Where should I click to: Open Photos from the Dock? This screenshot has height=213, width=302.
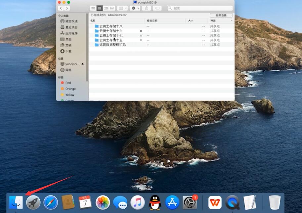tap(103, 202)
